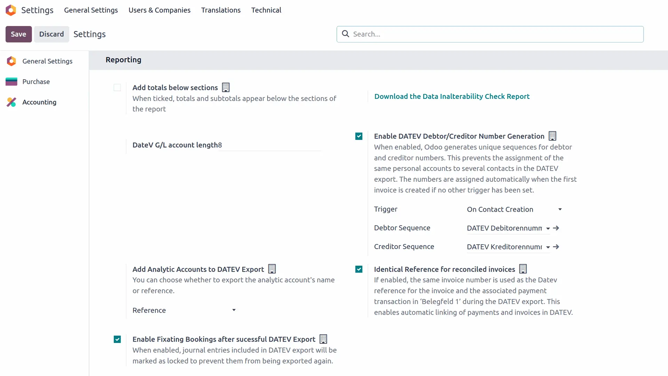Download the Data Inalterability Check Report
The width and height of the screenshot is (668, 376).
tap(452, 96)
